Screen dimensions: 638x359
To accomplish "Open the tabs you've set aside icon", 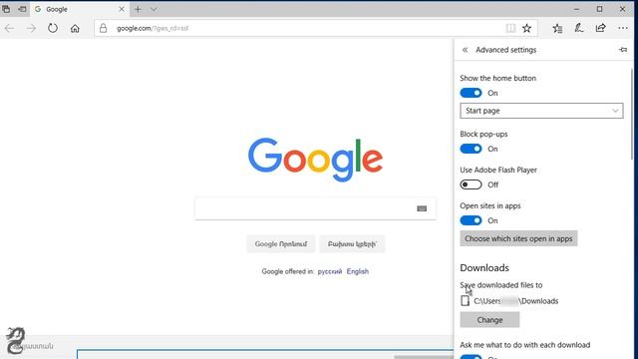I will point(6,9).
